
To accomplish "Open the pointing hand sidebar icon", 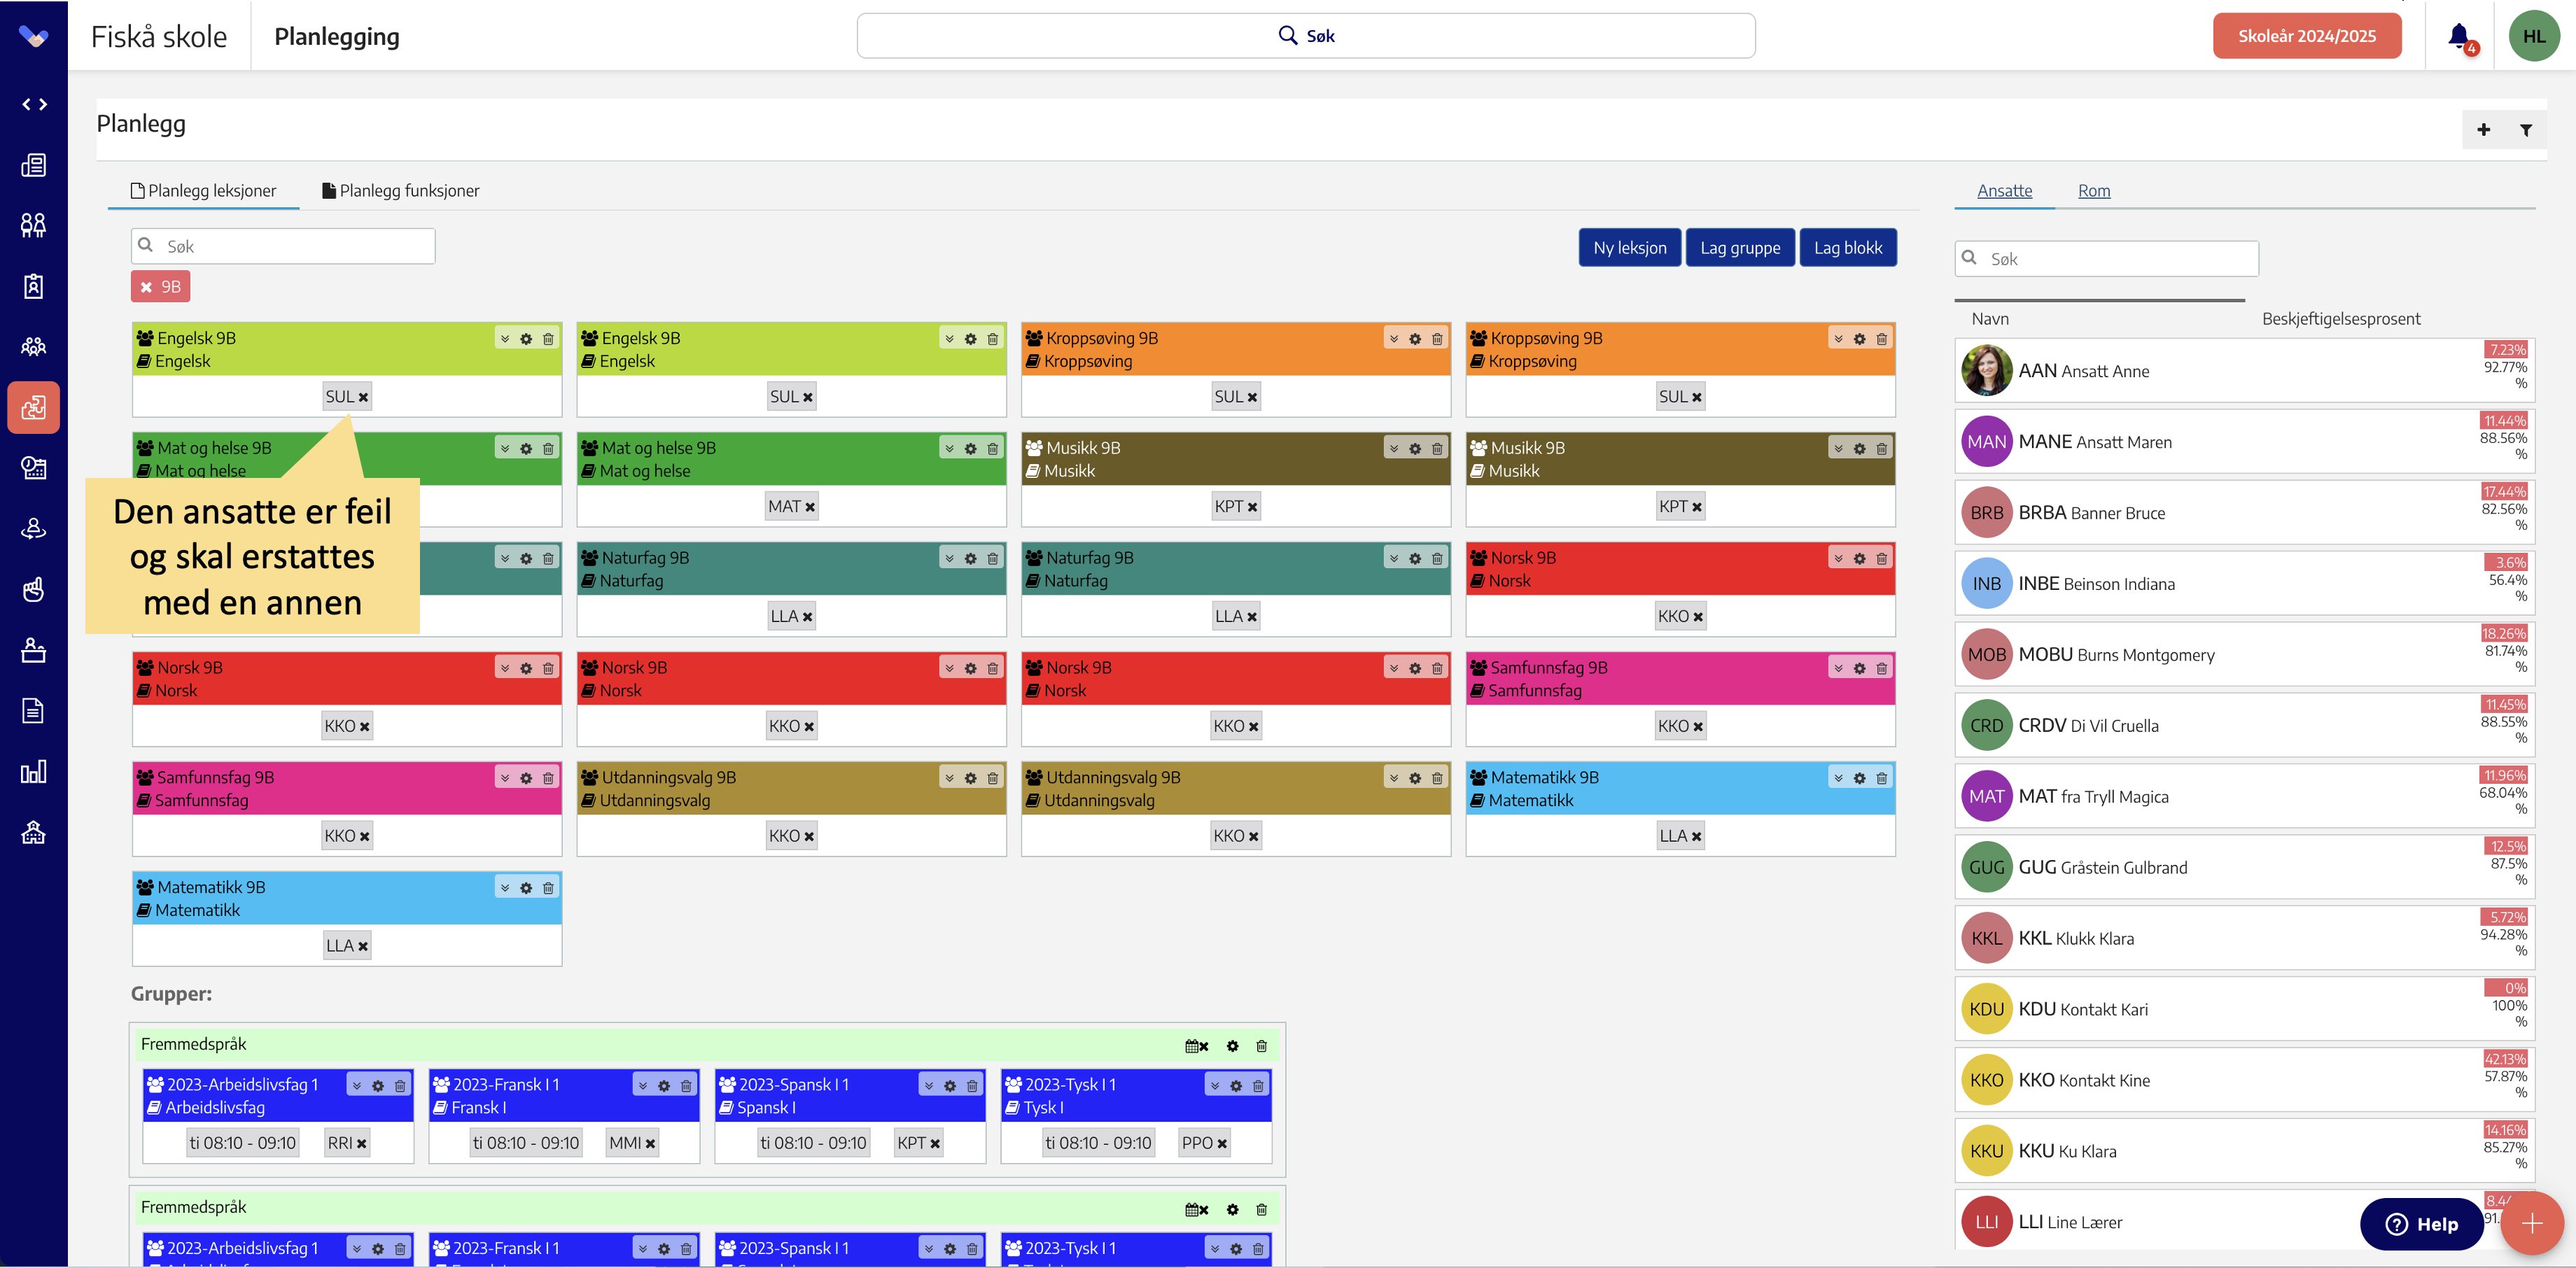I will point(34,590).
